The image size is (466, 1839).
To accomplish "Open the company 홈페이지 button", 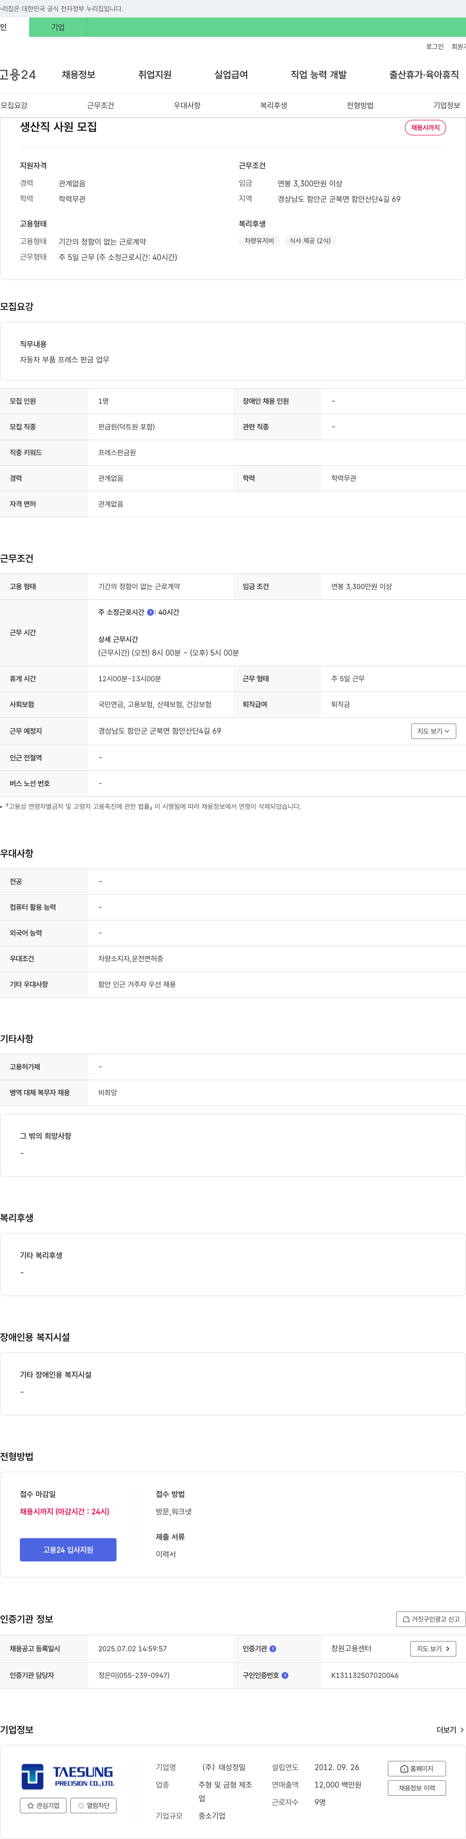I will tap(416, 1768).
